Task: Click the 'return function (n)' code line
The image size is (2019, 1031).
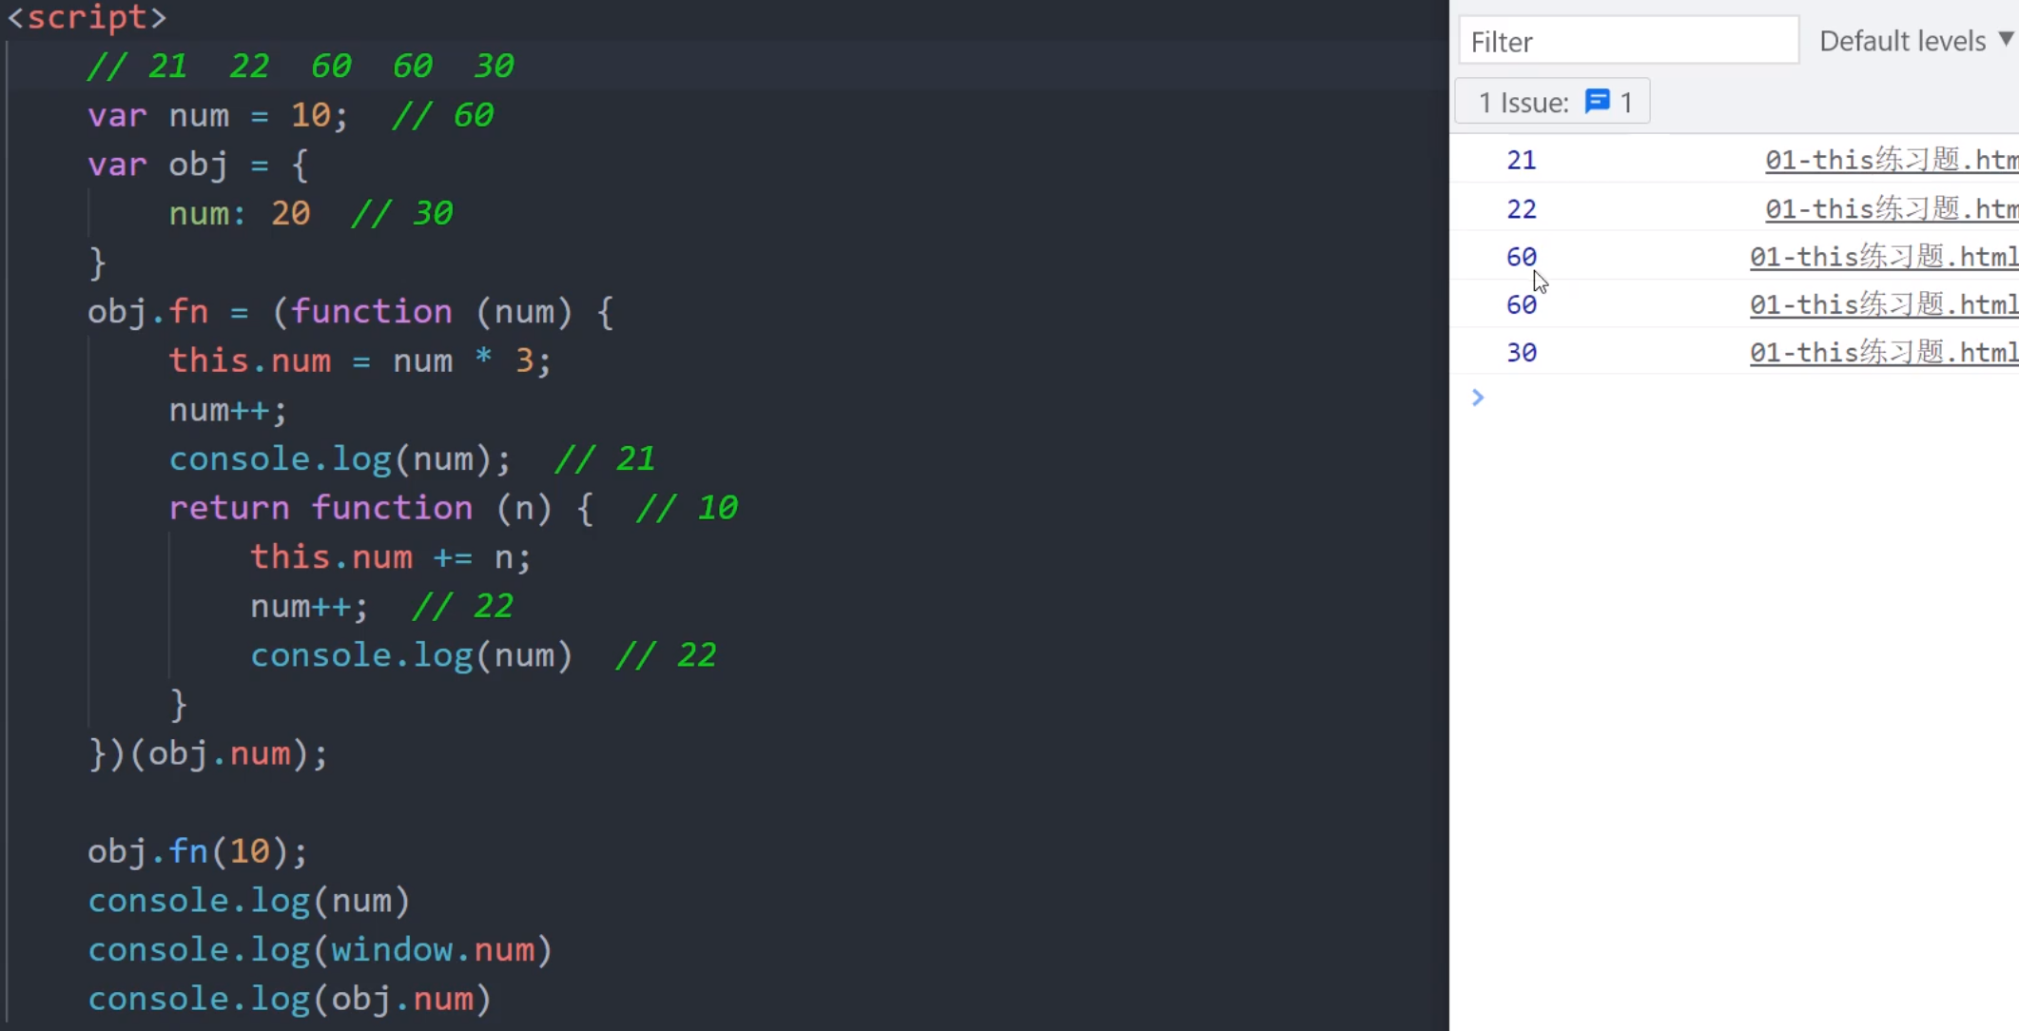Action: [380, 508]
